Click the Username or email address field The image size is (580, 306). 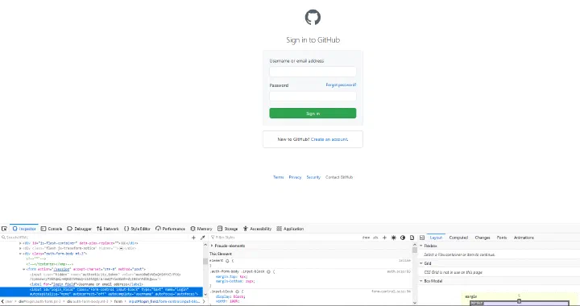tap(313, 72)
